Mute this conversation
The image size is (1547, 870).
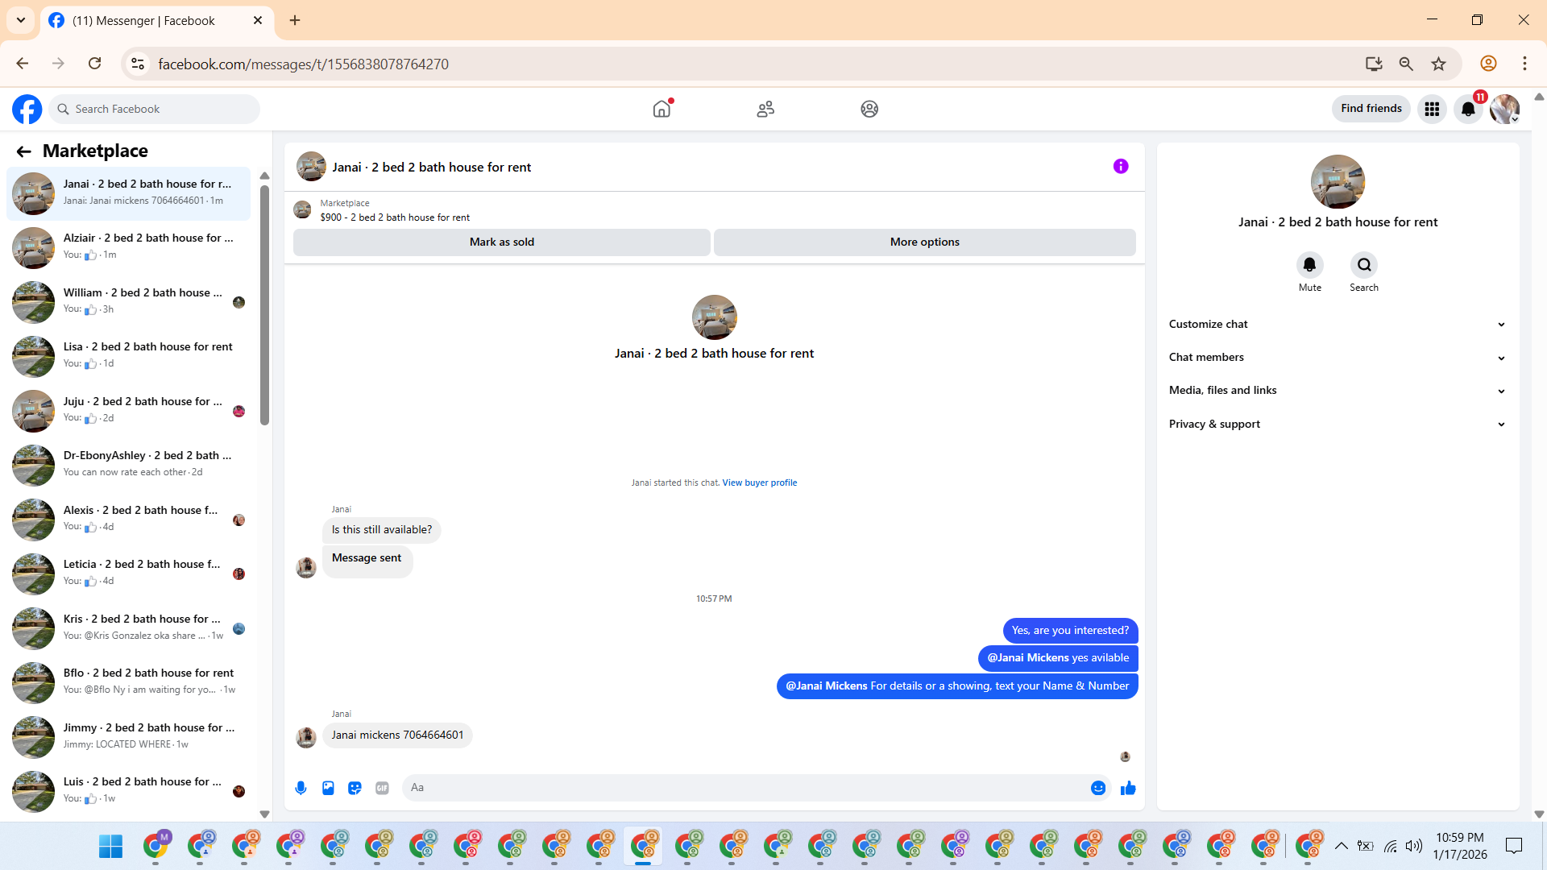[1309, 265]
